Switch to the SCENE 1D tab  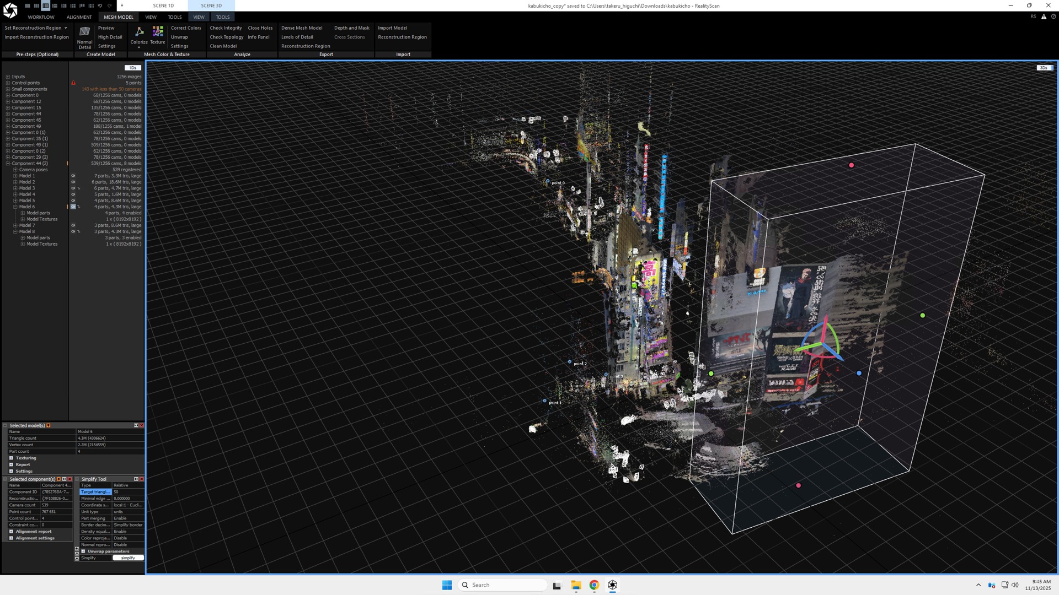click(163, 6)
